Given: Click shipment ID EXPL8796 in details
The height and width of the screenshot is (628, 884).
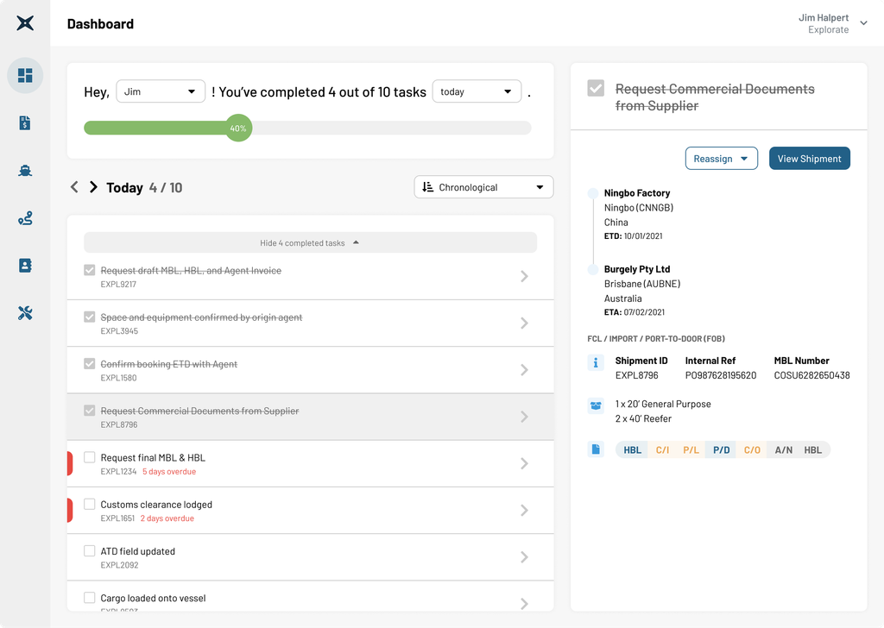Looking at the screenshot, I should (636, 375).
